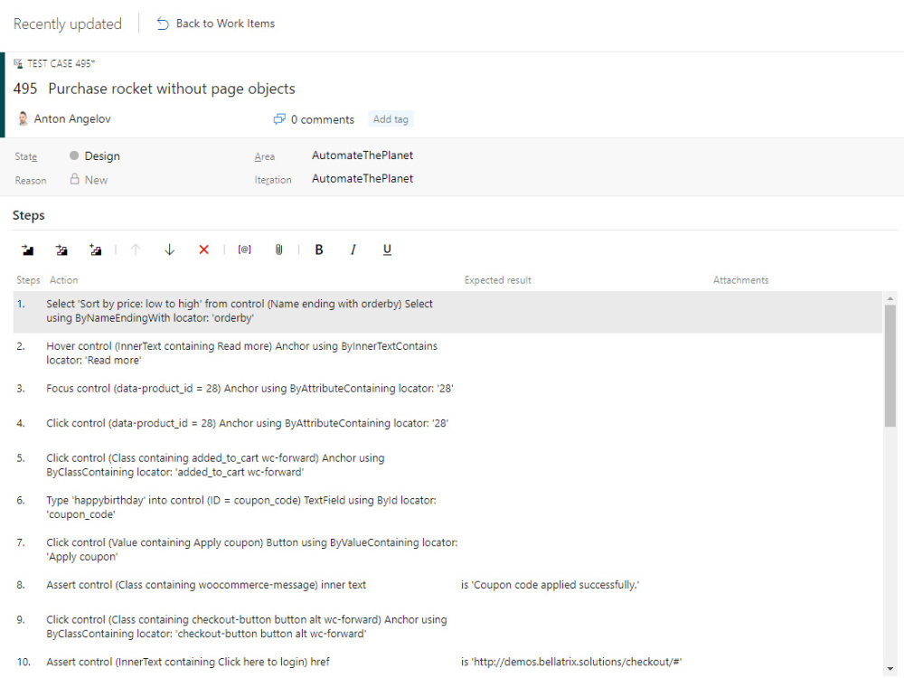The image size is (904, 678).
Task: Click scrollbar down arrow in steps list
Action: [890, 669]
